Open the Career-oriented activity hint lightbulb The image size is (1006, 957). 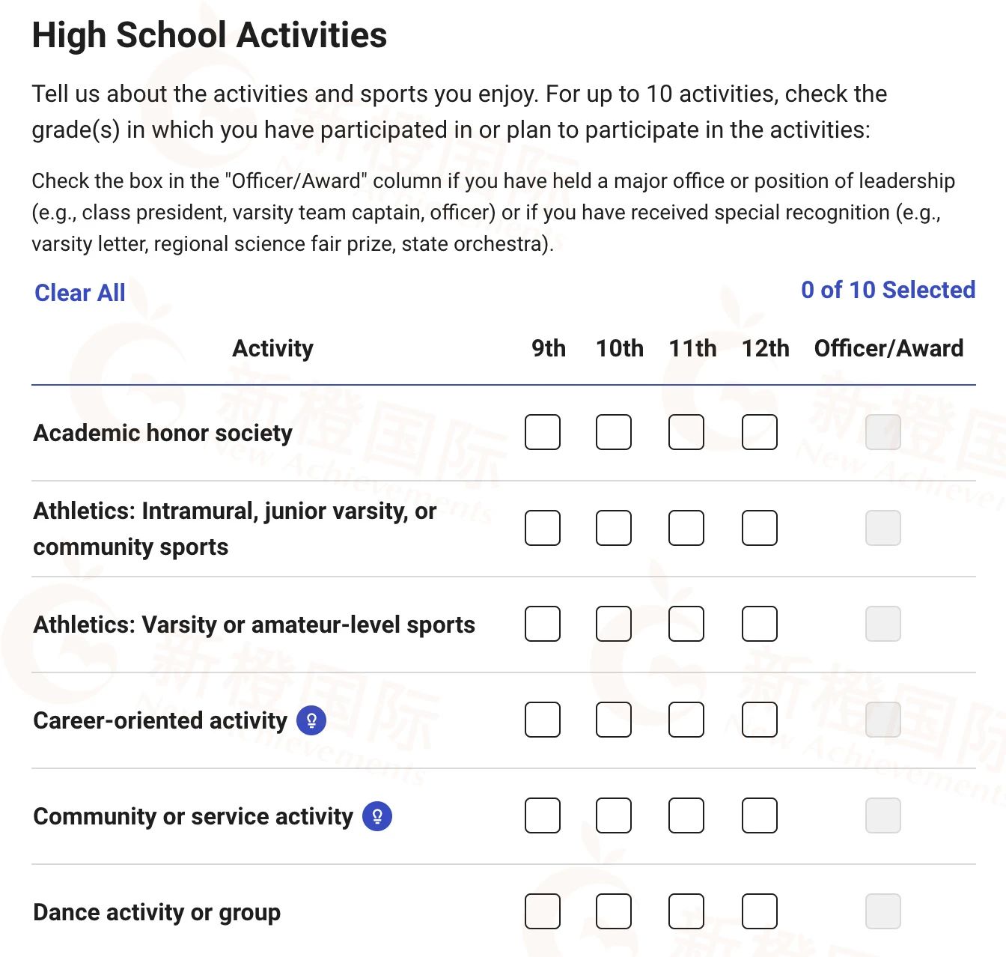pyautogui.click(x=311, y=720)
